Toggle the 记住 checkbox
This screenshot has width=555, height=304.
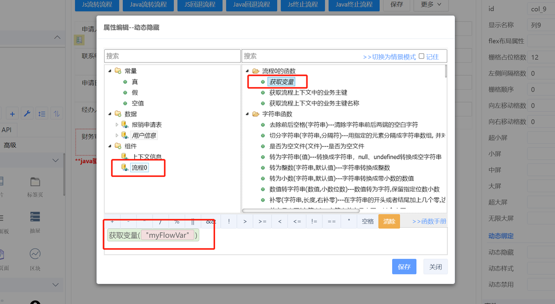(421, 56)
